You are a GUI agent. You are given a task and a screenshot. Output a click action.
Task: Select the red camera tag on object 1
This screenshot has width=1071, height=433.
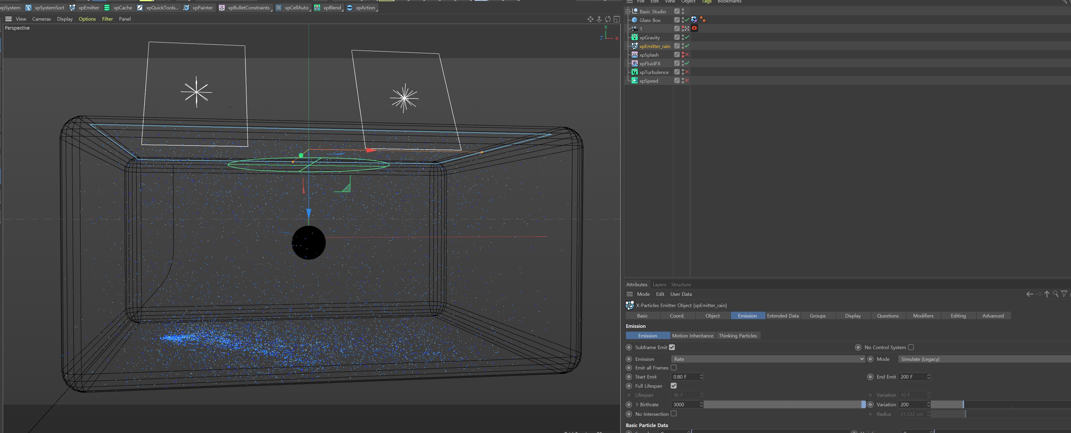point(694,28)
